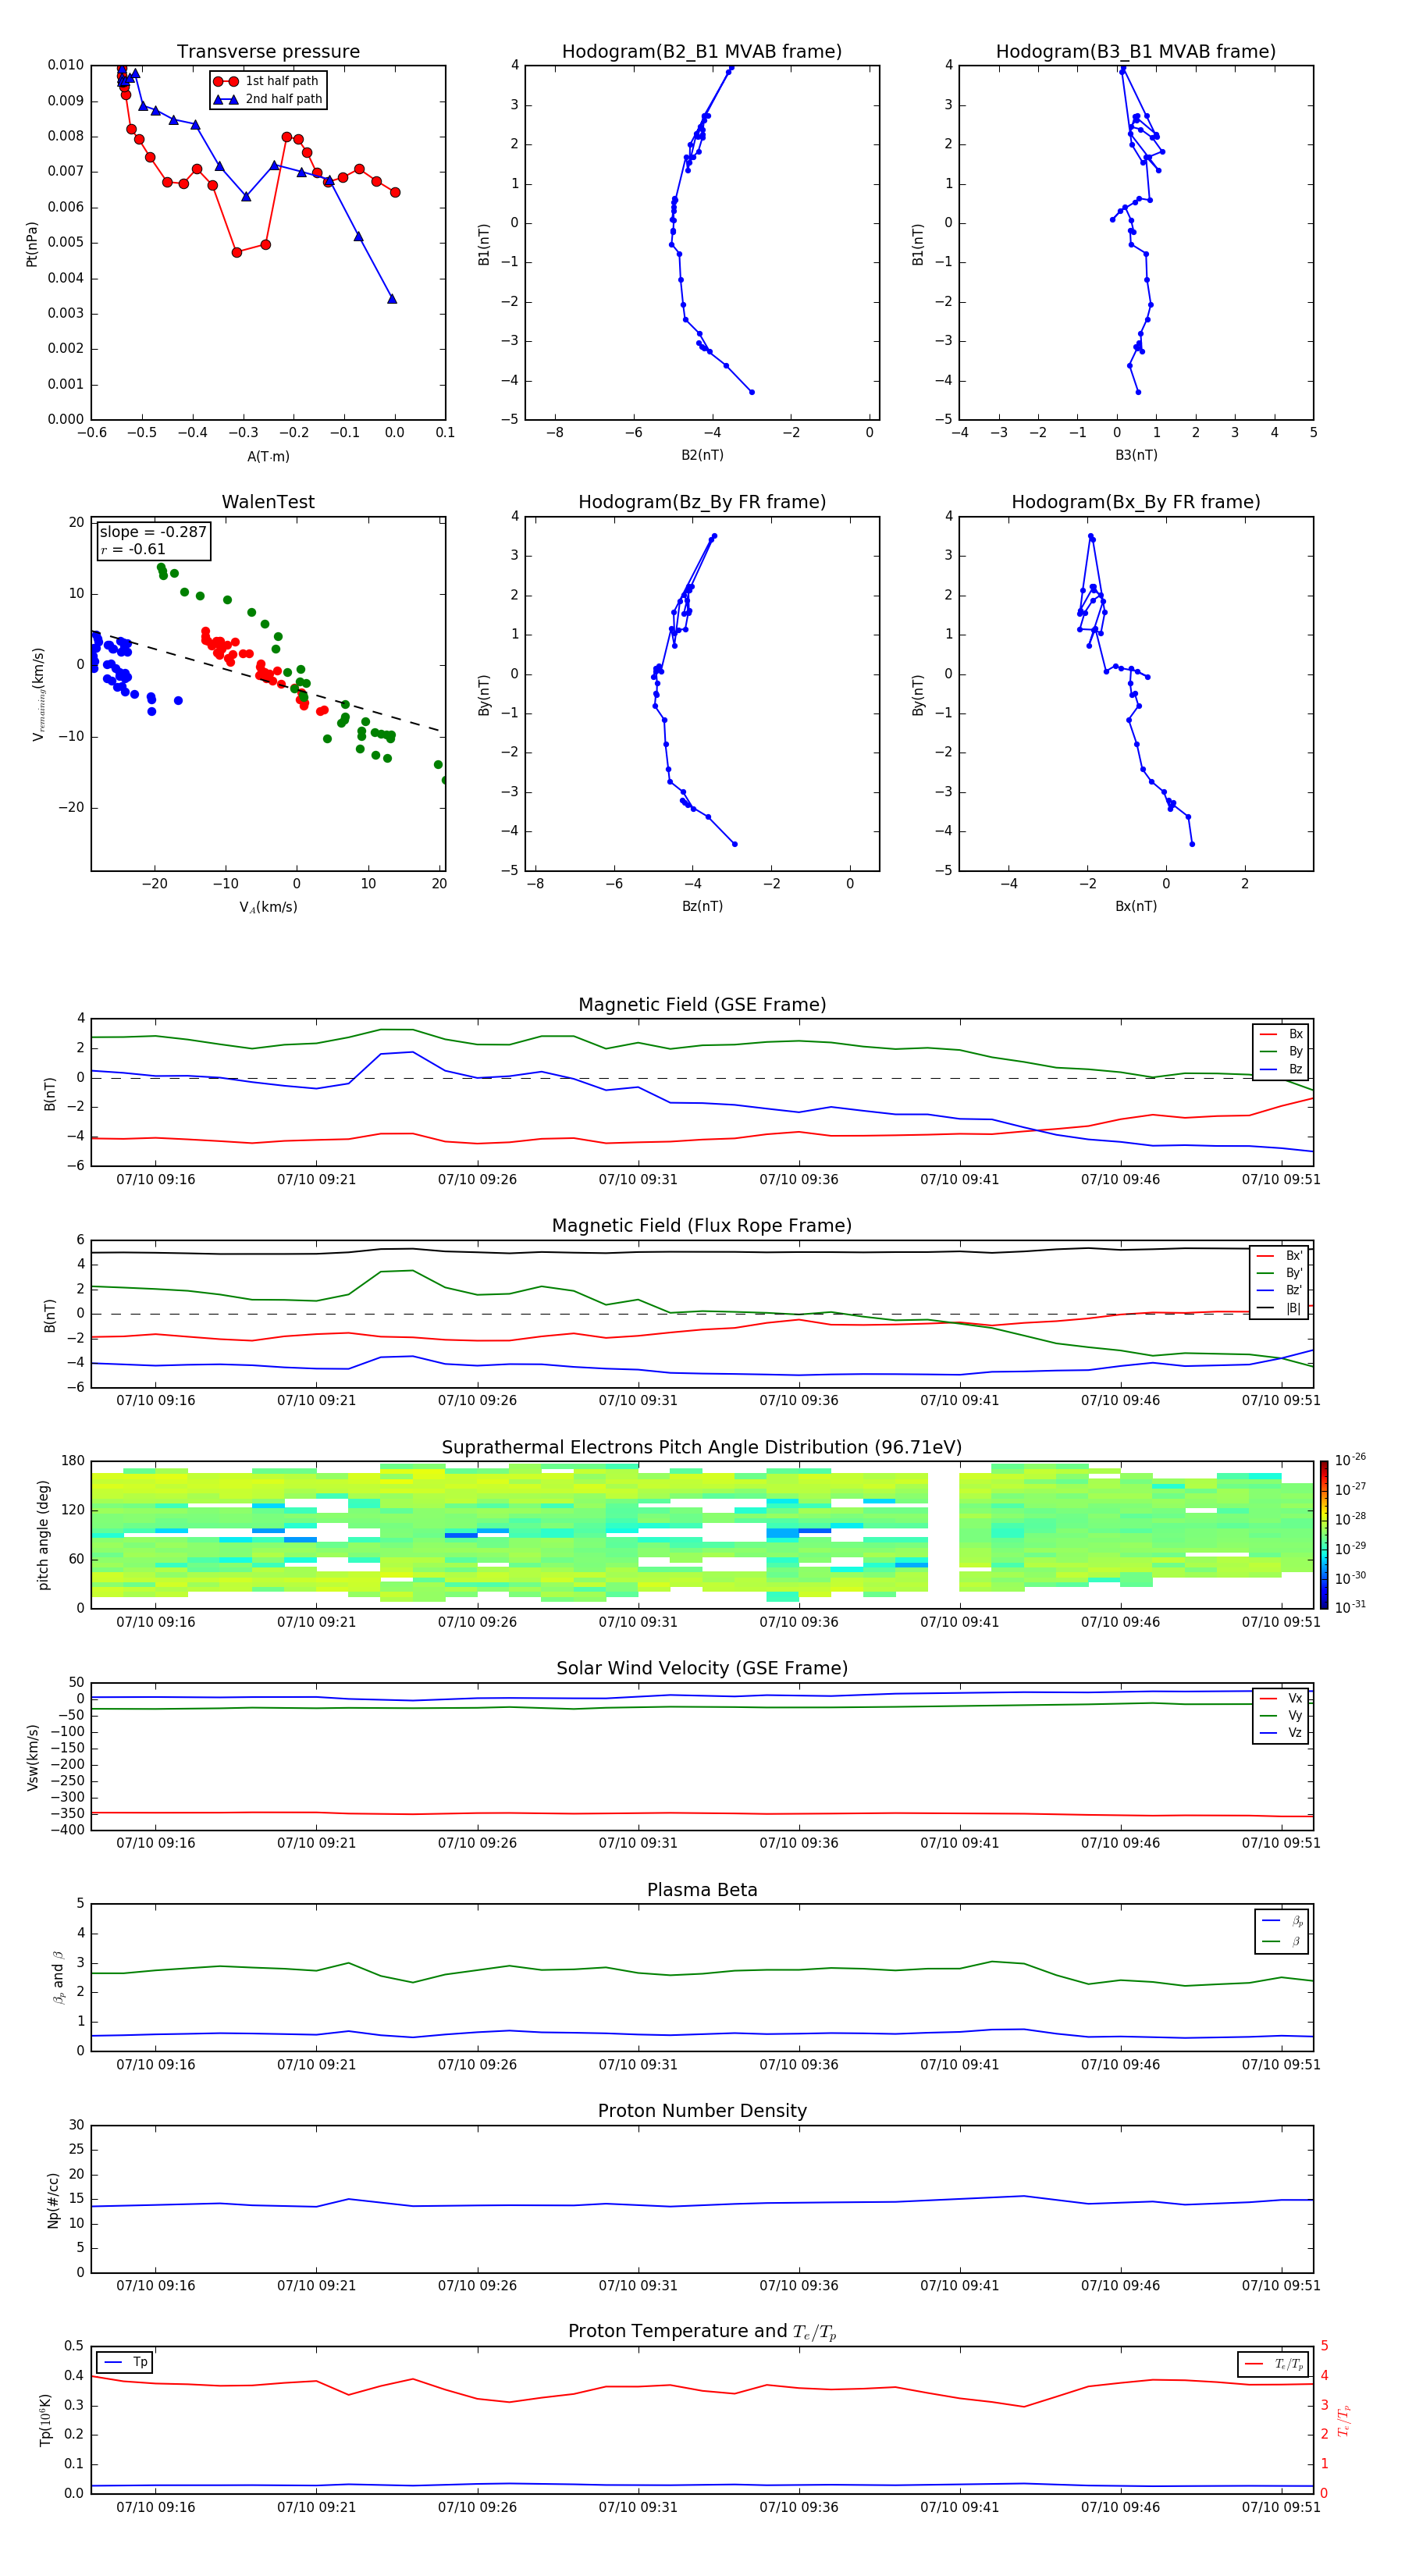This screenshot has height=2576, width=1405.
Task: Click '07/10 09:41' tick under Proton Number Density
Action: [x=959, y=2286]
